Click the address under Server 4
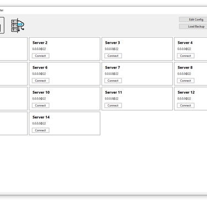This screenshot has width=207, height=202. 184,49
